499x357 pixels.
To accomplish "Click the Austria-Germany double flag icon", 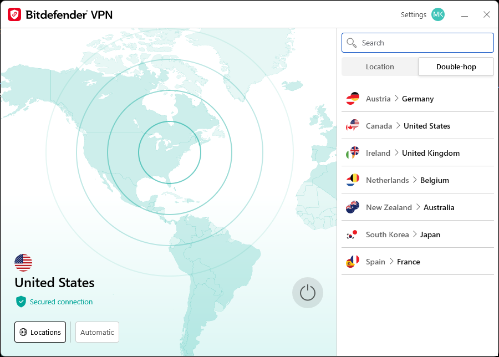I will [x=353, y=99].
